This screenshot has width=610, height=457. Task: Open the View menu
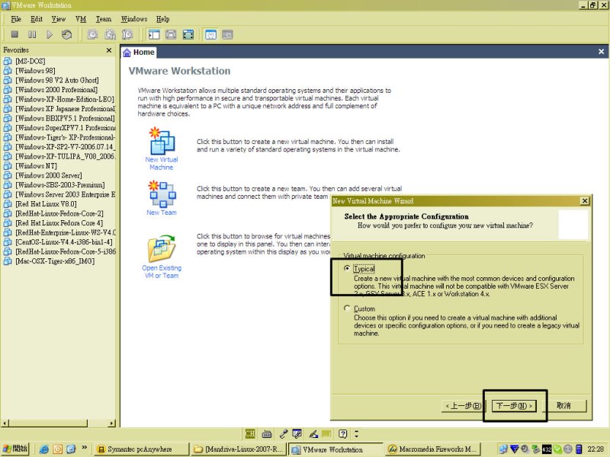click(59, 19)
